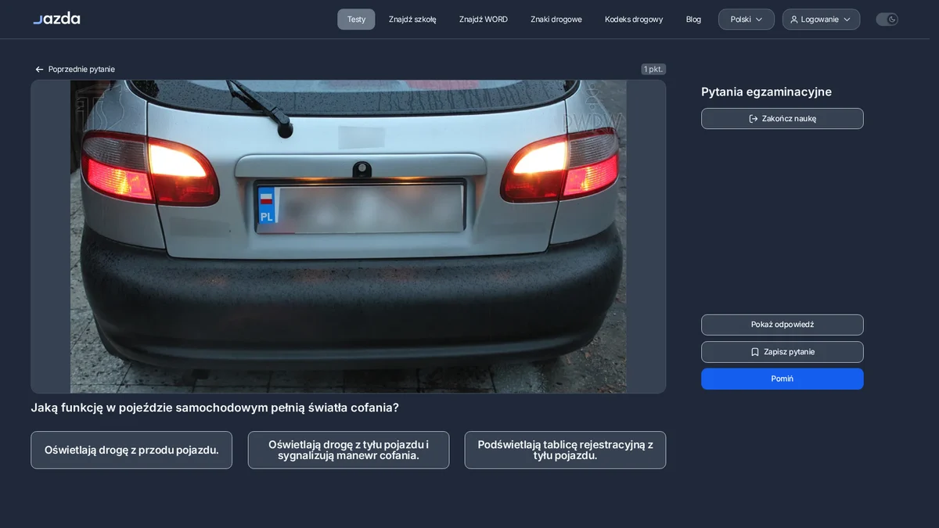Open Kodeks drogowy menu item
This screenshot has height=528, width=939.
(634, 20)
